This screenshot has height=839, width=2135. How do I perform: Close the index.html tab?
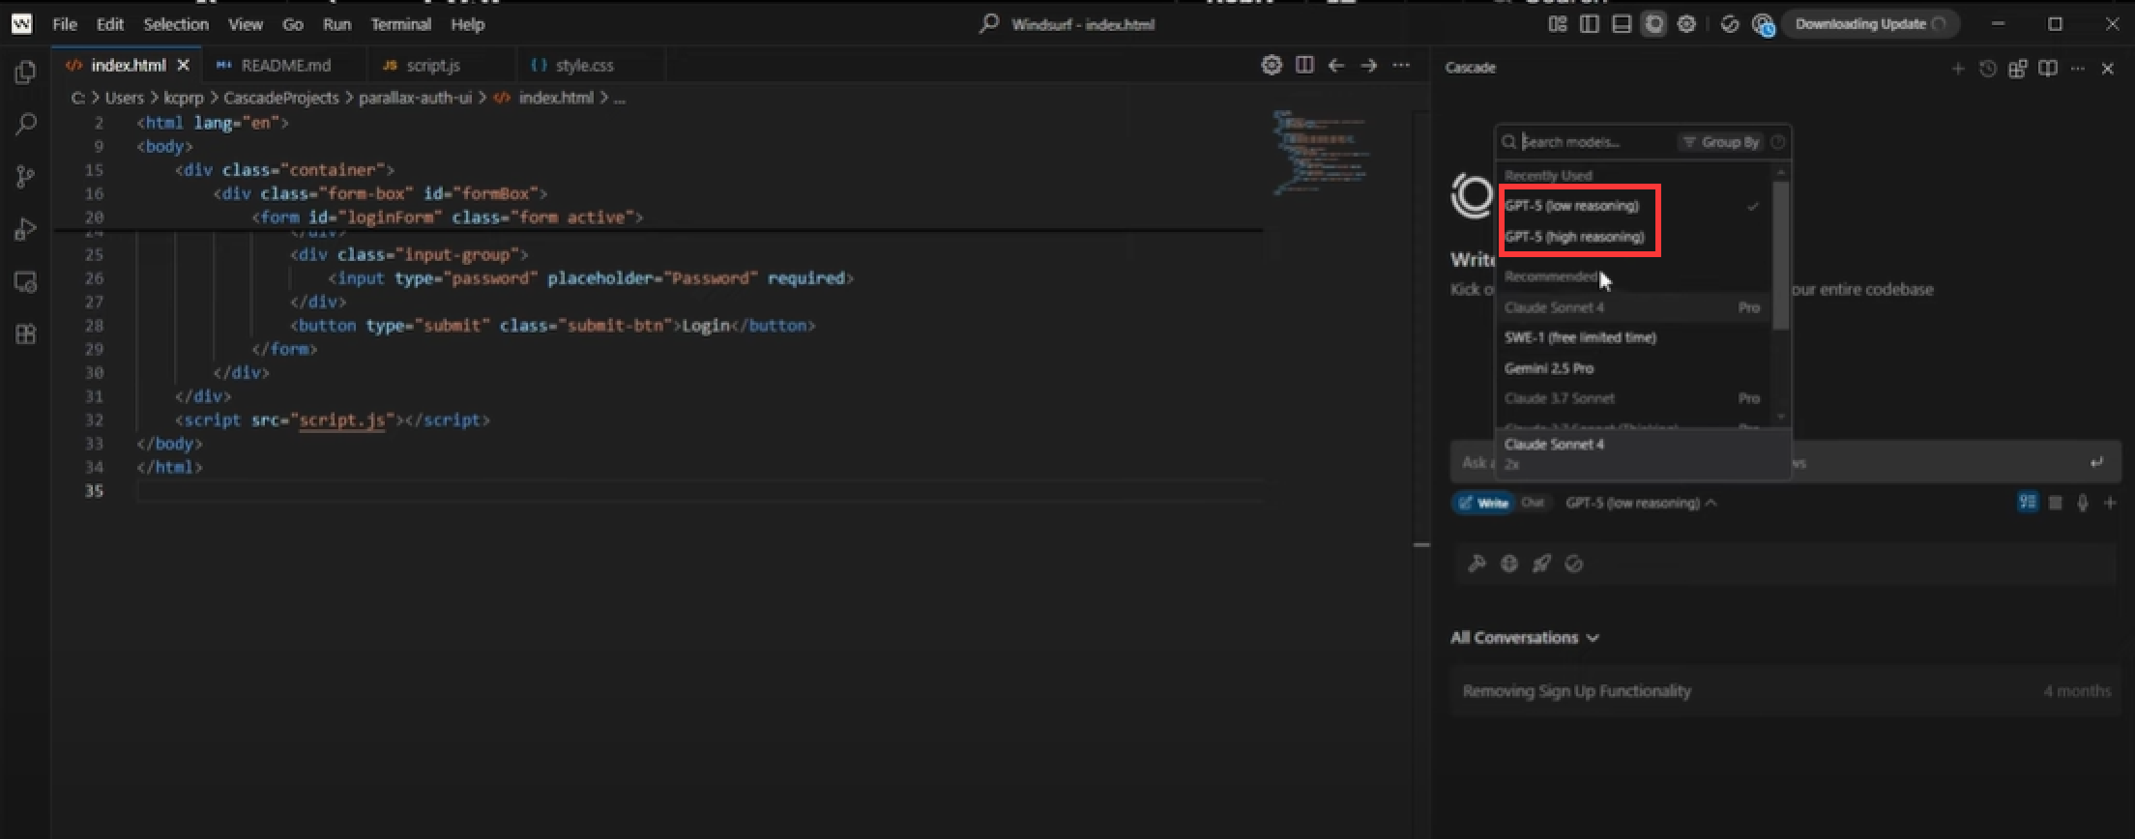[184, 65]
